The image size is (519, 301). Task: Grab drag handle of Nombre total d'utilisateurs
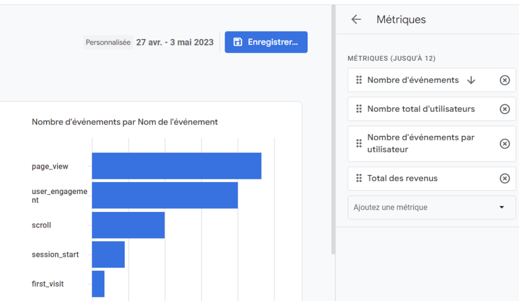[359, 109]
